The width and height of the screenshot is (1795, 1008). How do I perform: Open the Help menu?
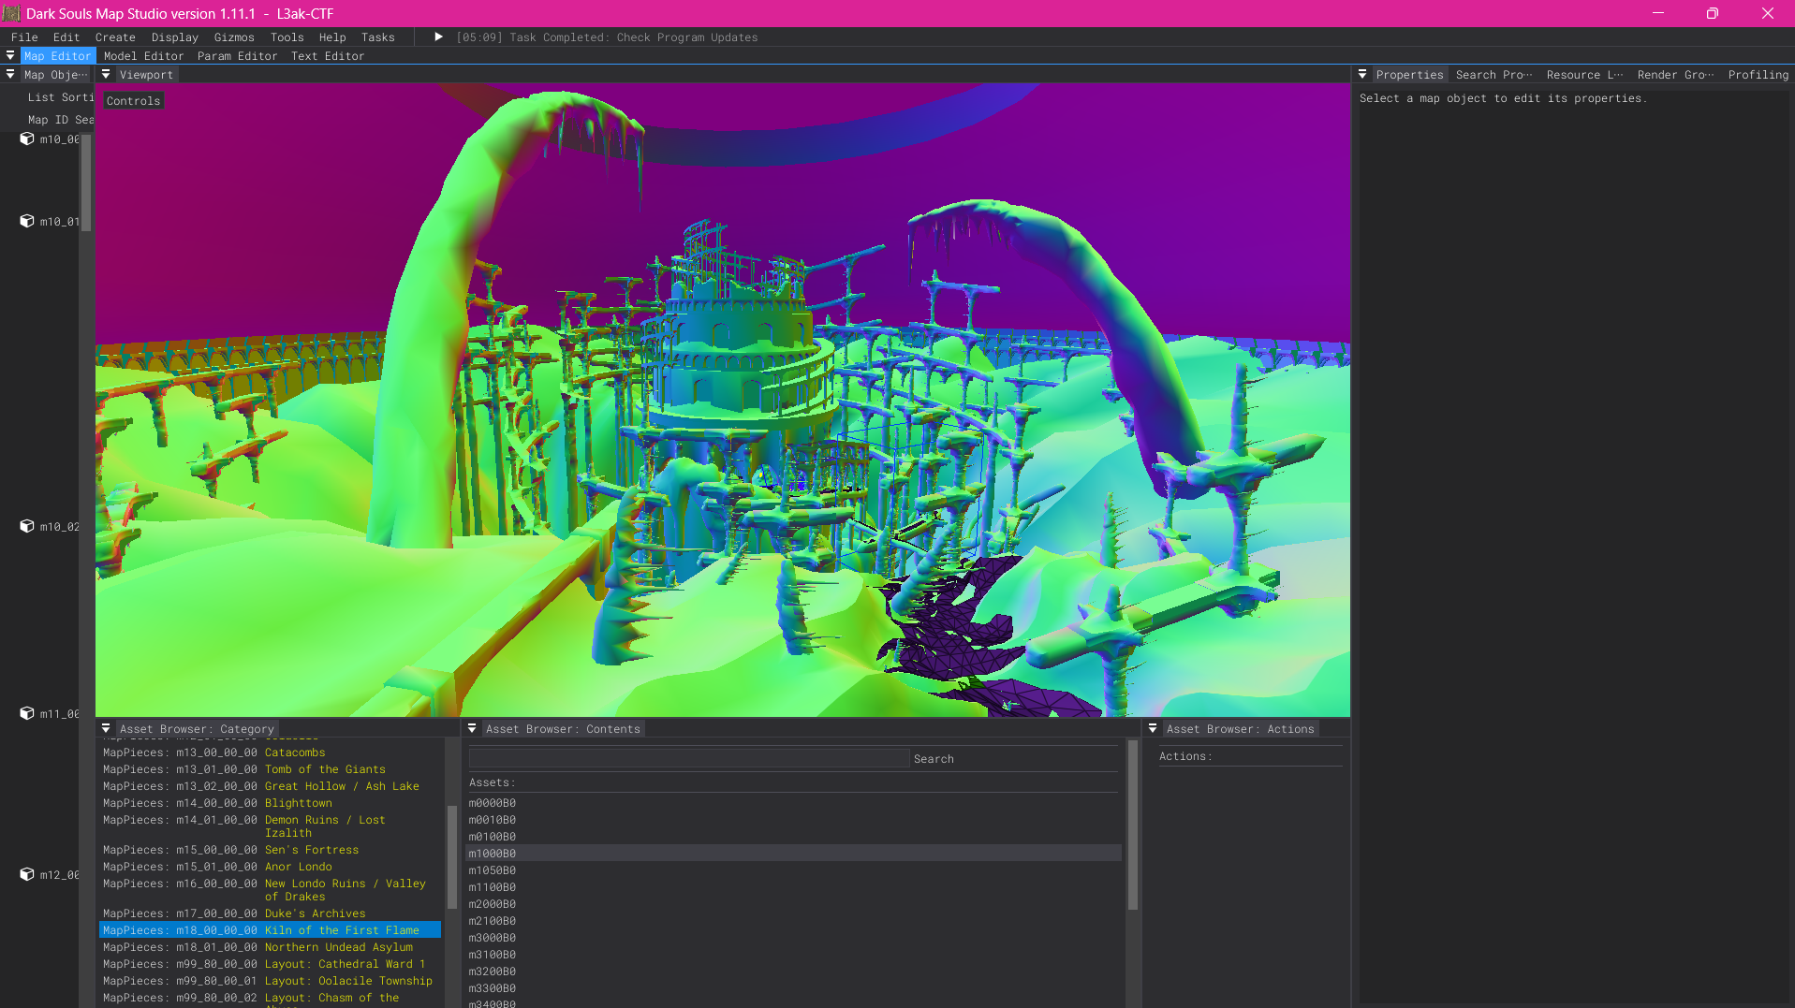[332, 37]
